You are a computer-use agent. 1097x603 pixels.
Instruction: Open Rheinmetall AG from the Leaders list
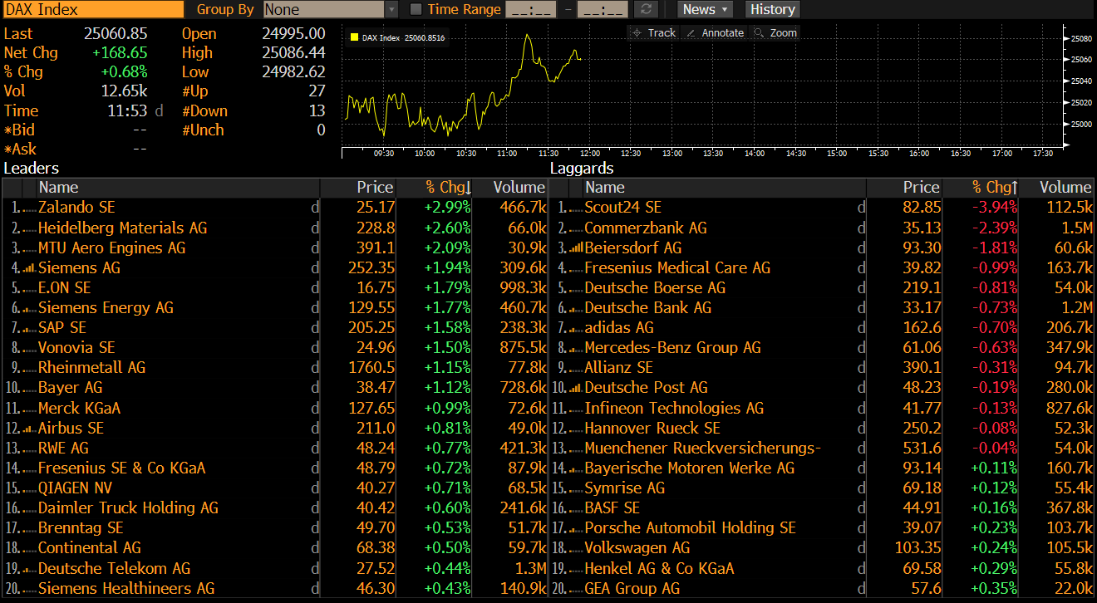coord(91,367)
